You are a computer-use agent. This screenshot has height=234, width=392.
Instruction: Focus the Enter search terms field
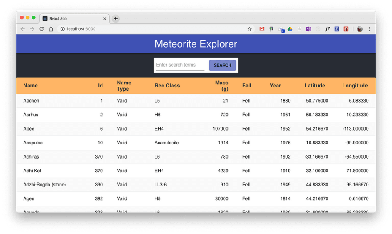[x=180, y=65]
